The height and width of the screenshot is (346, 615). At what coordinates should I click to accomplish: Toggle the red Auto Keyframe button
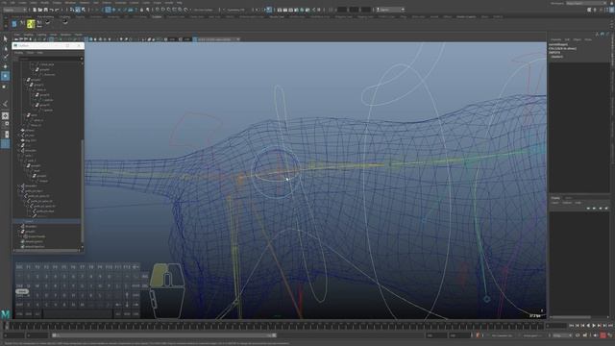[603, 335]
